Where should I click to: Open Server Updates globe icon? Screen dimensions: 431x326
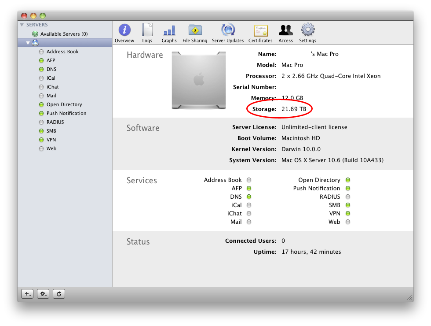(x=228, y=30)
